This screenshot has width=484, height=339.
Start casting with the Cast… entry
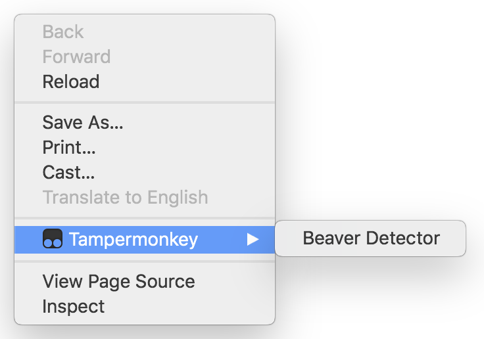(x=68, y=172)
